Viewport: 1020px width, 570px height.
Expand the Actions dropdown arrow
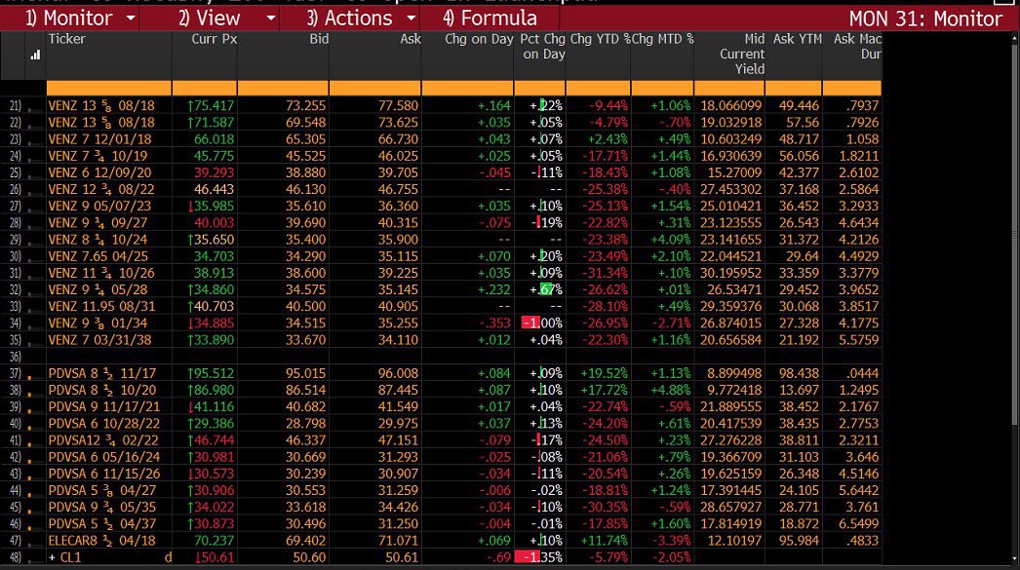click(412, 19)
